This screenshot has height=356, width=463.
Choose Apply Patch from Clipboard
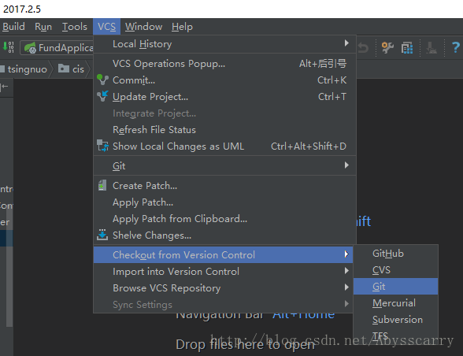[x=224, y=219]
